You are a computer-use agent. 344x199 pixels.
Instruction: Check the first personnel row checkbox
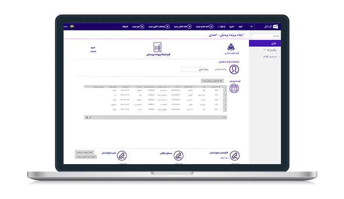[221, 90]
